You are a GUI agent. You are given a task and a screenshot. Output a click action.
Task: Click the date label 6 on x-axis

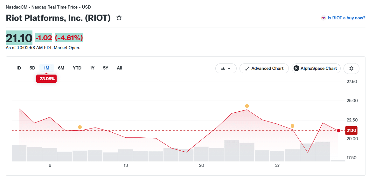(x=50, y=166)
